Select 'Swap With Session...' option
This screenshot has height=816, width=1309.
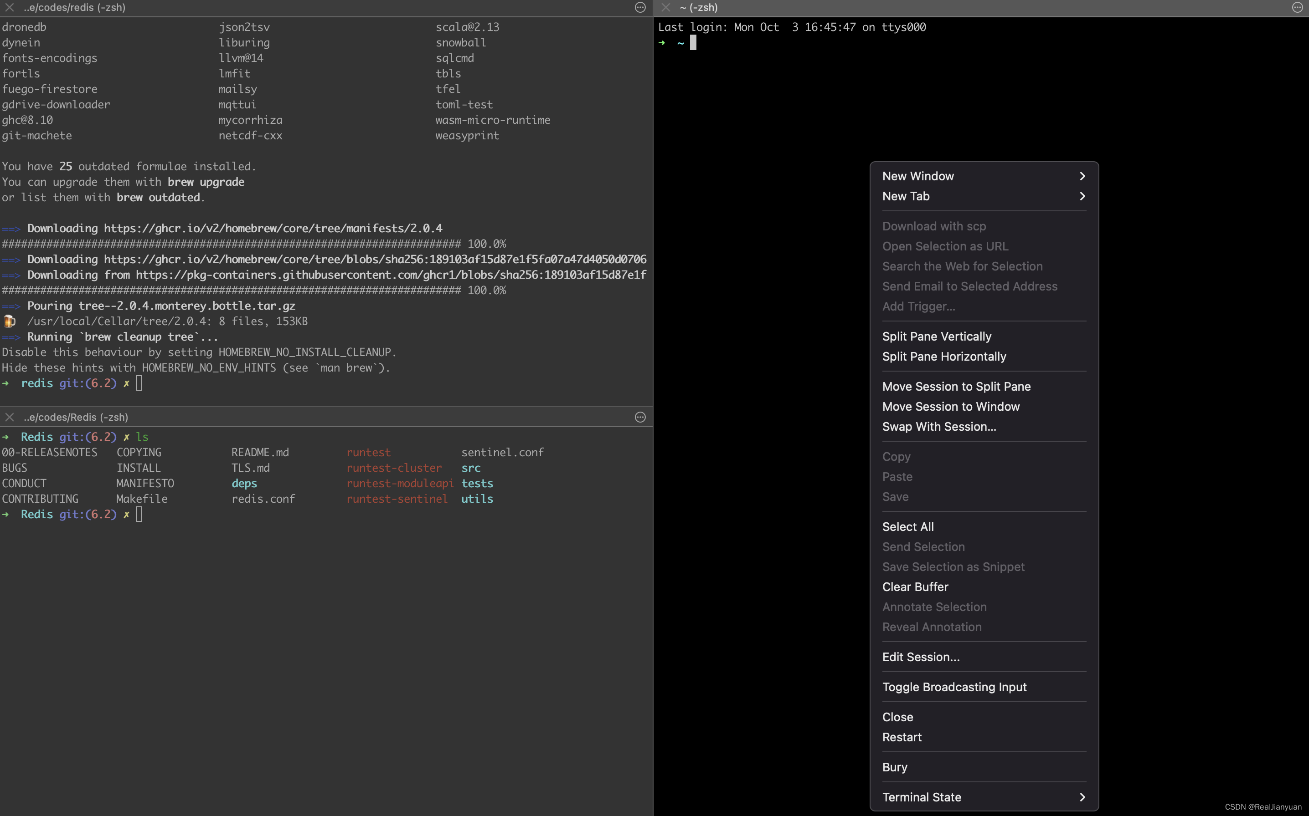pyautogui.click(x=939, y=426)
